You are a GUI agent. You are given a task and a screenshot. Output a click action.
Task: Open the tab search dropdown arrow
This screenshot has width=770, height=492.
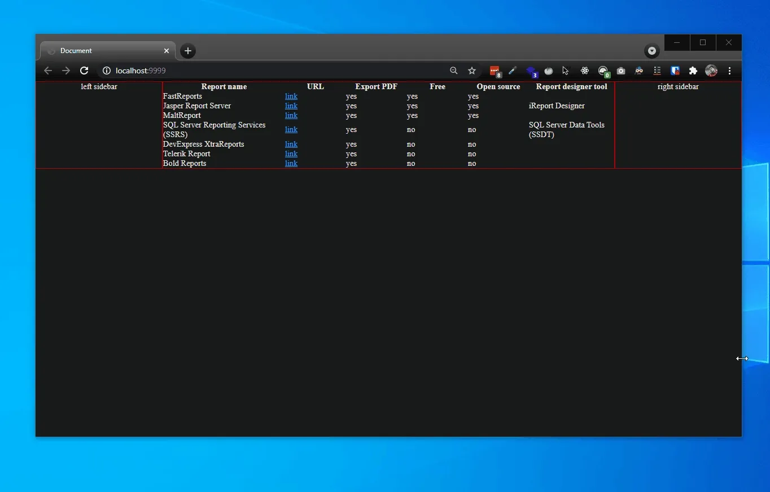[652, 51]
